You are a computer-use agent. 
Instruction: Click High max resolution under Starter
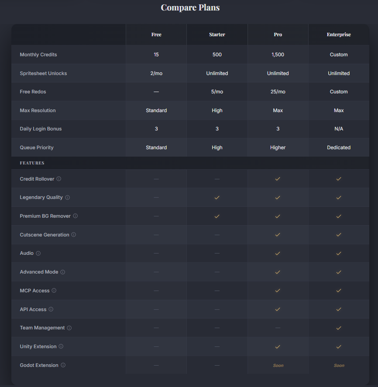(x=217, y=110)
